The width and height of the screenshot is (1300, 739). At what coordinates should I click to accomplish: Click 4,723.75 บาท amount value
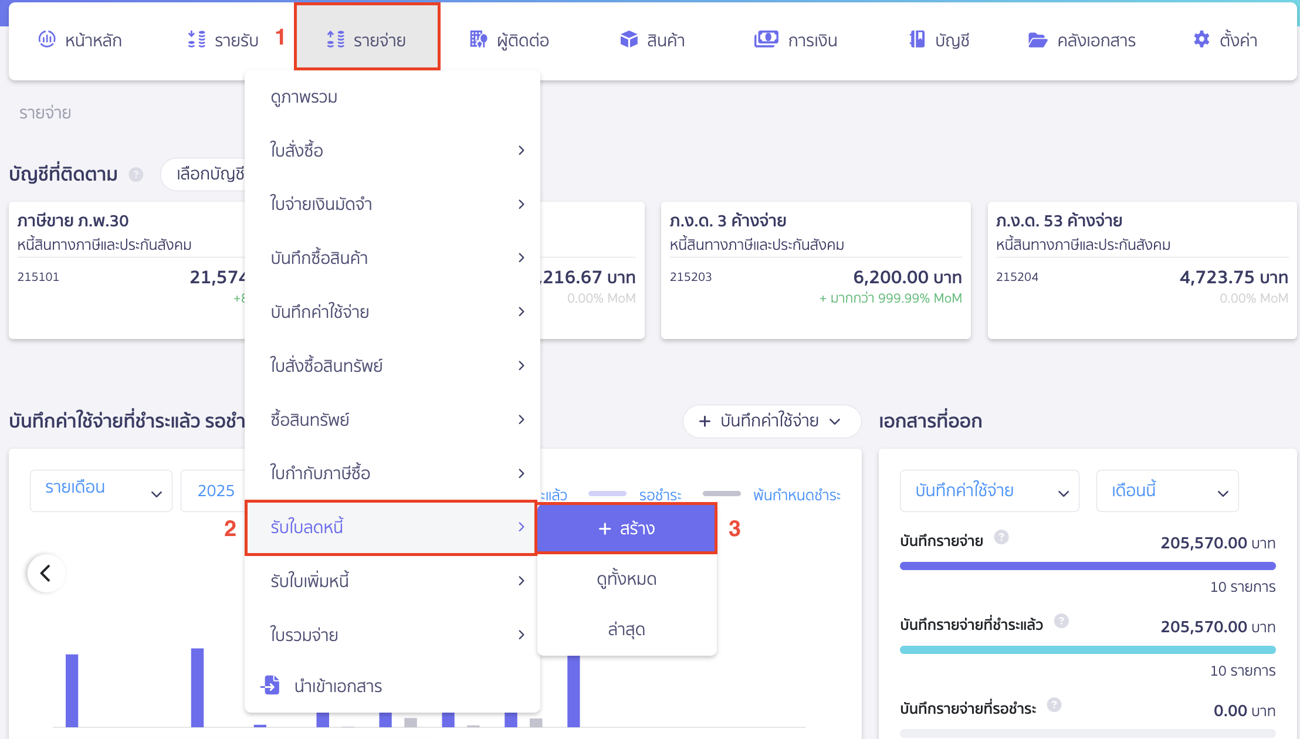tap(1234, 277)
